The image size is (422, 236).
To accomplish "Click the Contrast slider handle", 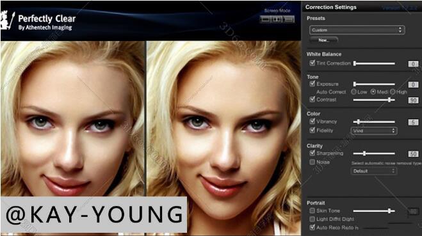I will pyautogui.click(x=389, y=100).
